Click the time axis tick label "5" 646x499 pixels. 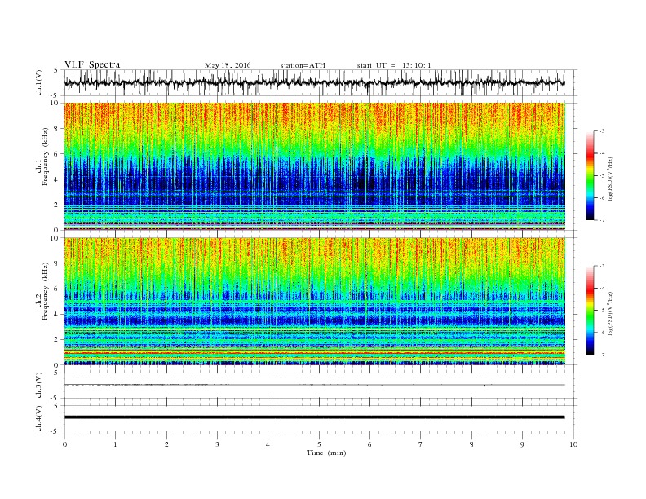coord(319,444)
